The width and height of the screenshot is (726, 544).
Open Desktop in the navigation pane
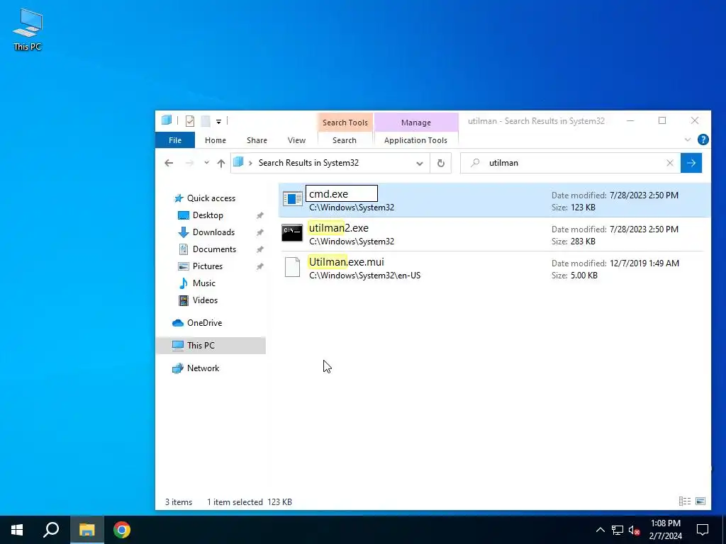pos(208,215)
